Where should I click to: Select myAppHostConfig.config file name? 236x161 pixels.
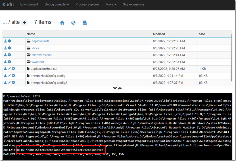(48, 76)
